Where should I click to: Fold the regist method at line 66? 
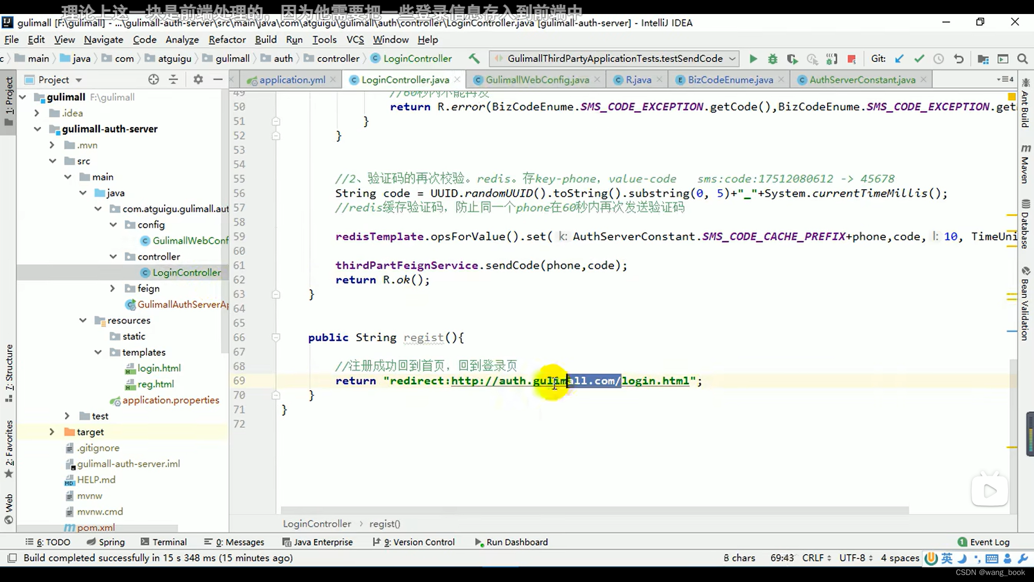tap(276, 337)
